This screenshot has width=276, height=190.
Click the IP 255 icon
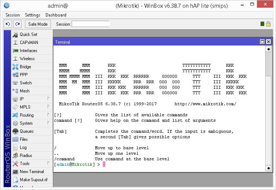pyautogui.click(x=15, y=99)
